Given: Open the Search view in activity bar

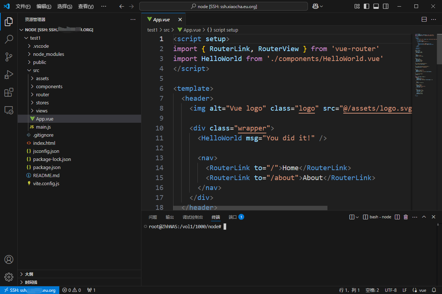Looking at the screenshot, I should (9, 39).
